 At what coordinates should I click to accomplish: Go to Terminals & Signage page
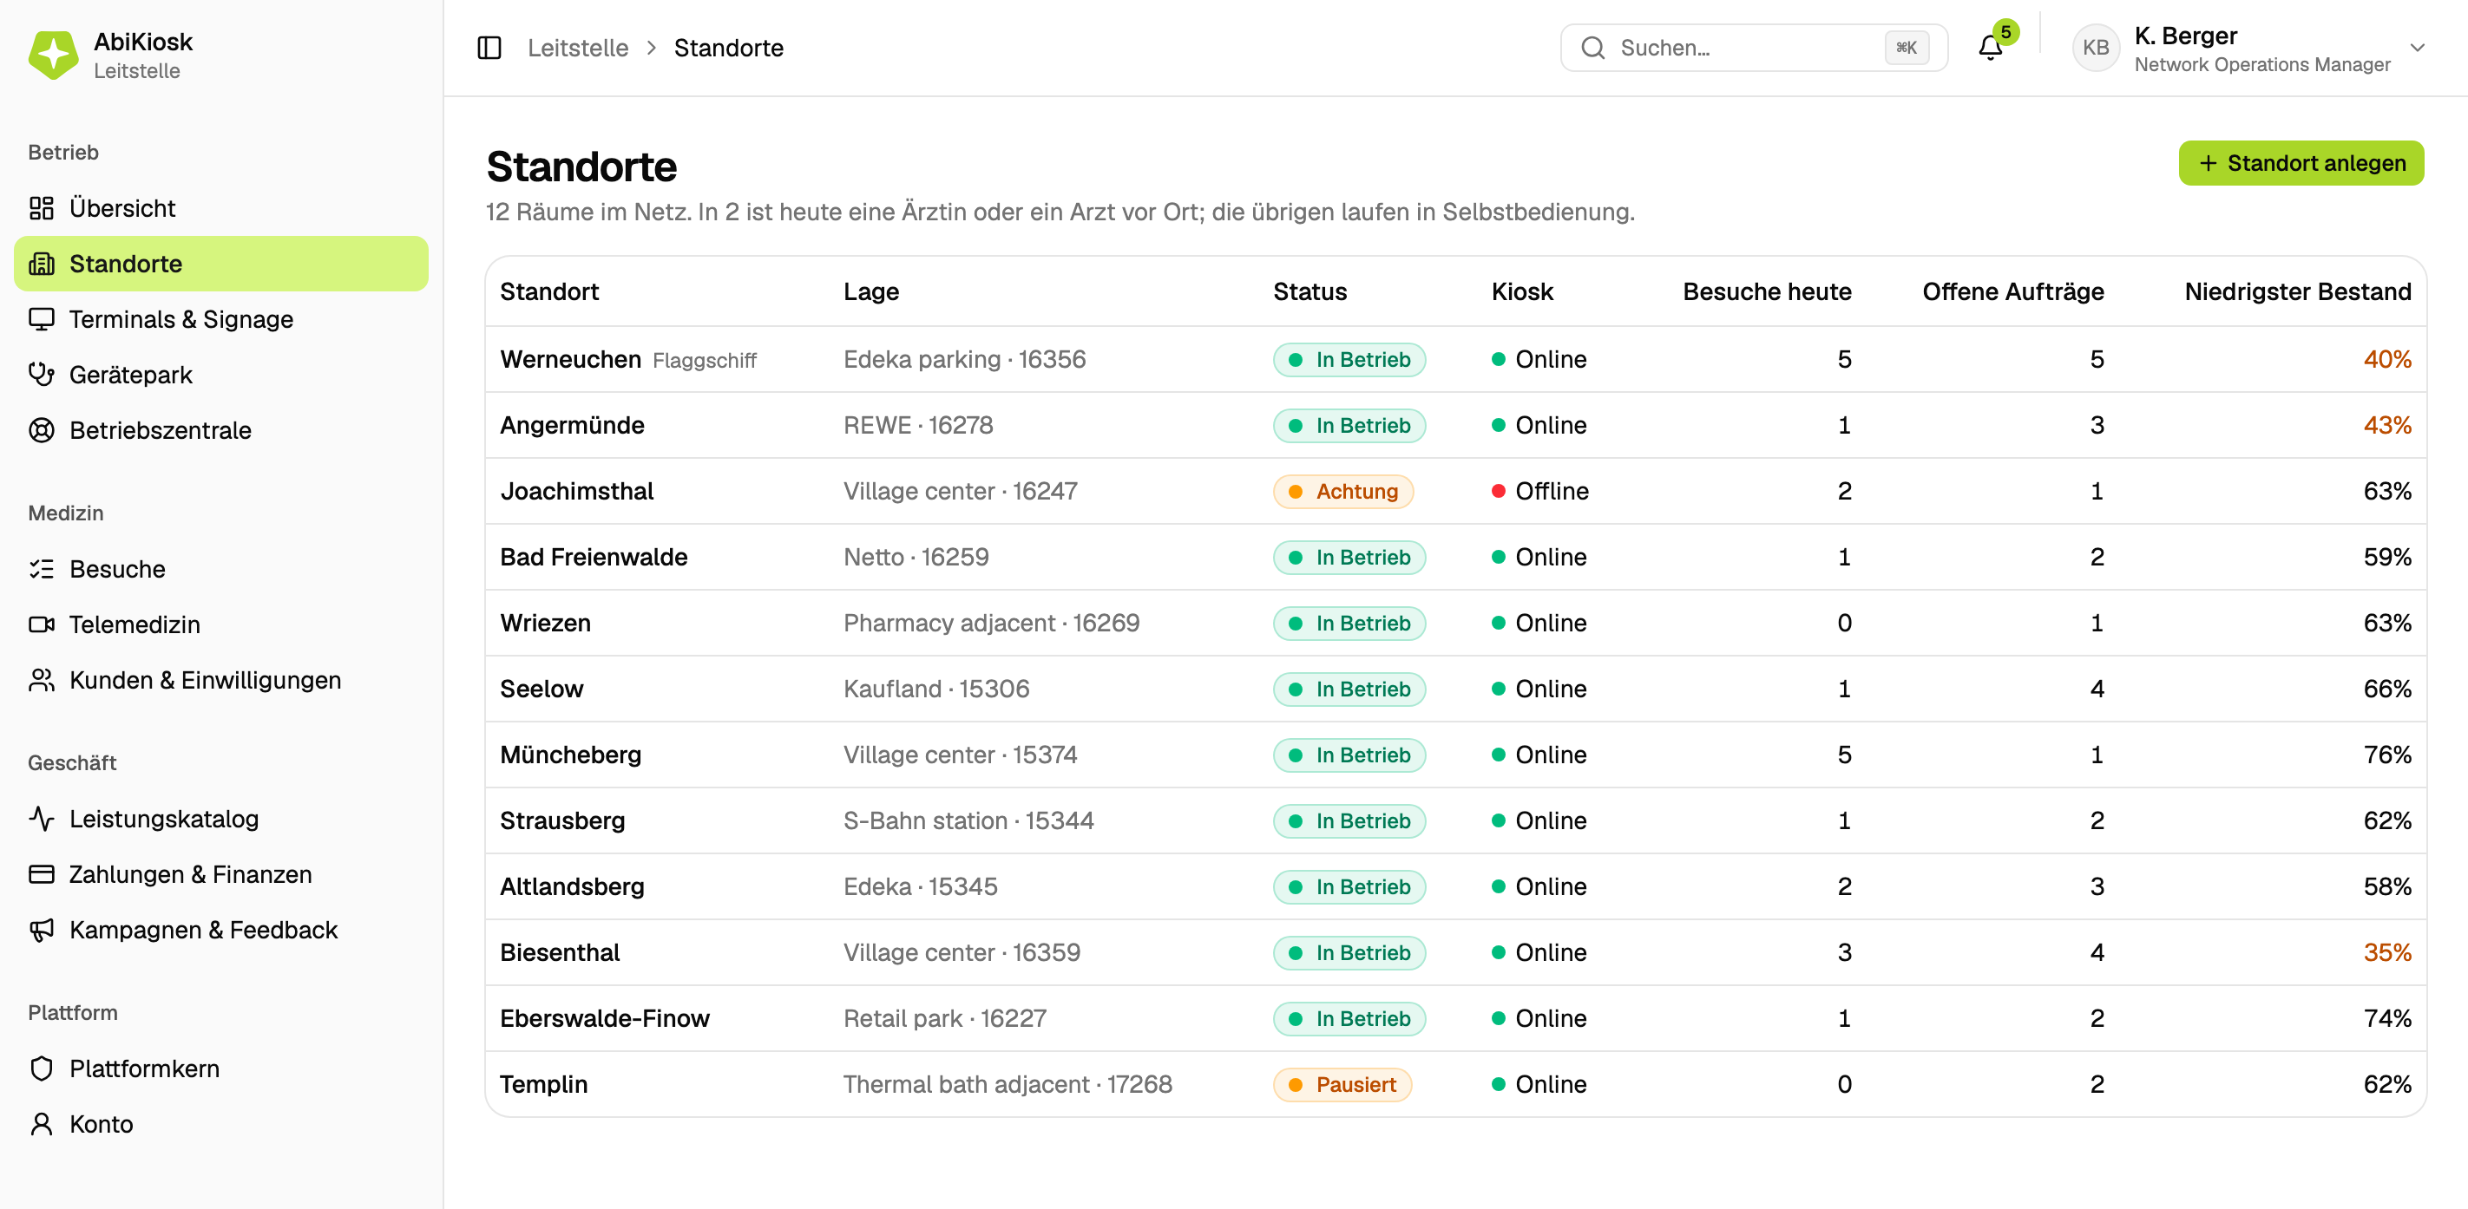pos(221,319)
